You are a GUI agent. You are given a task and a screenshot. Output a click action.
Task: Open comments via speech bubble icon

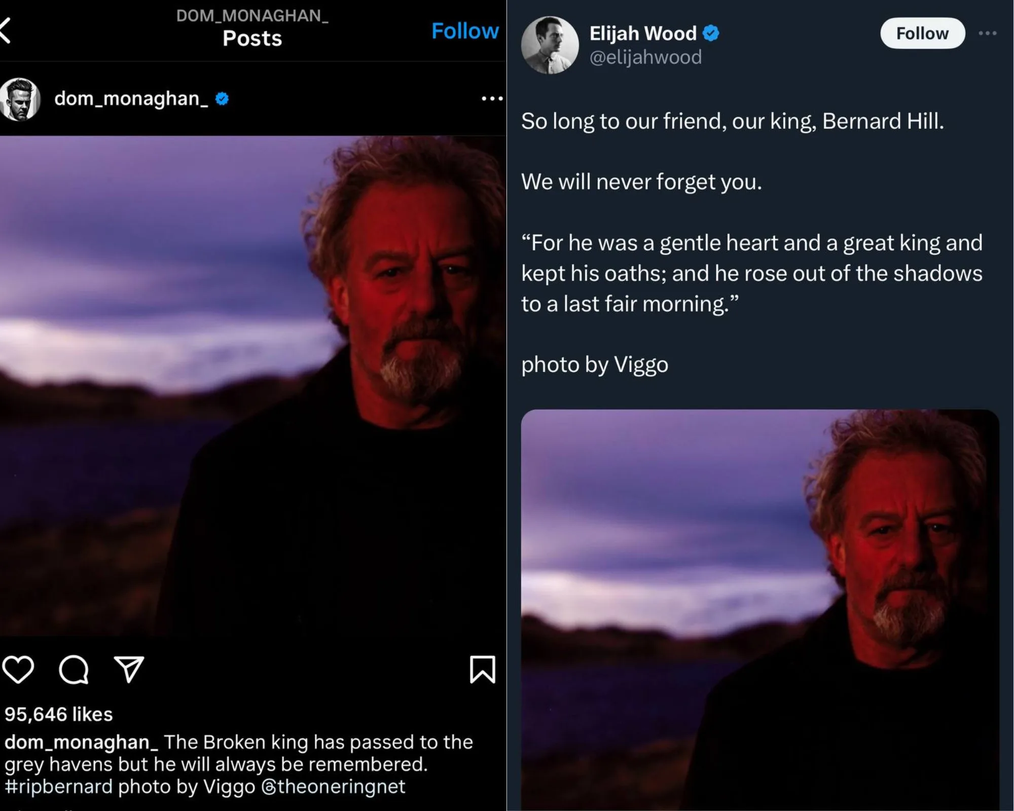click(x=74, y=670)
